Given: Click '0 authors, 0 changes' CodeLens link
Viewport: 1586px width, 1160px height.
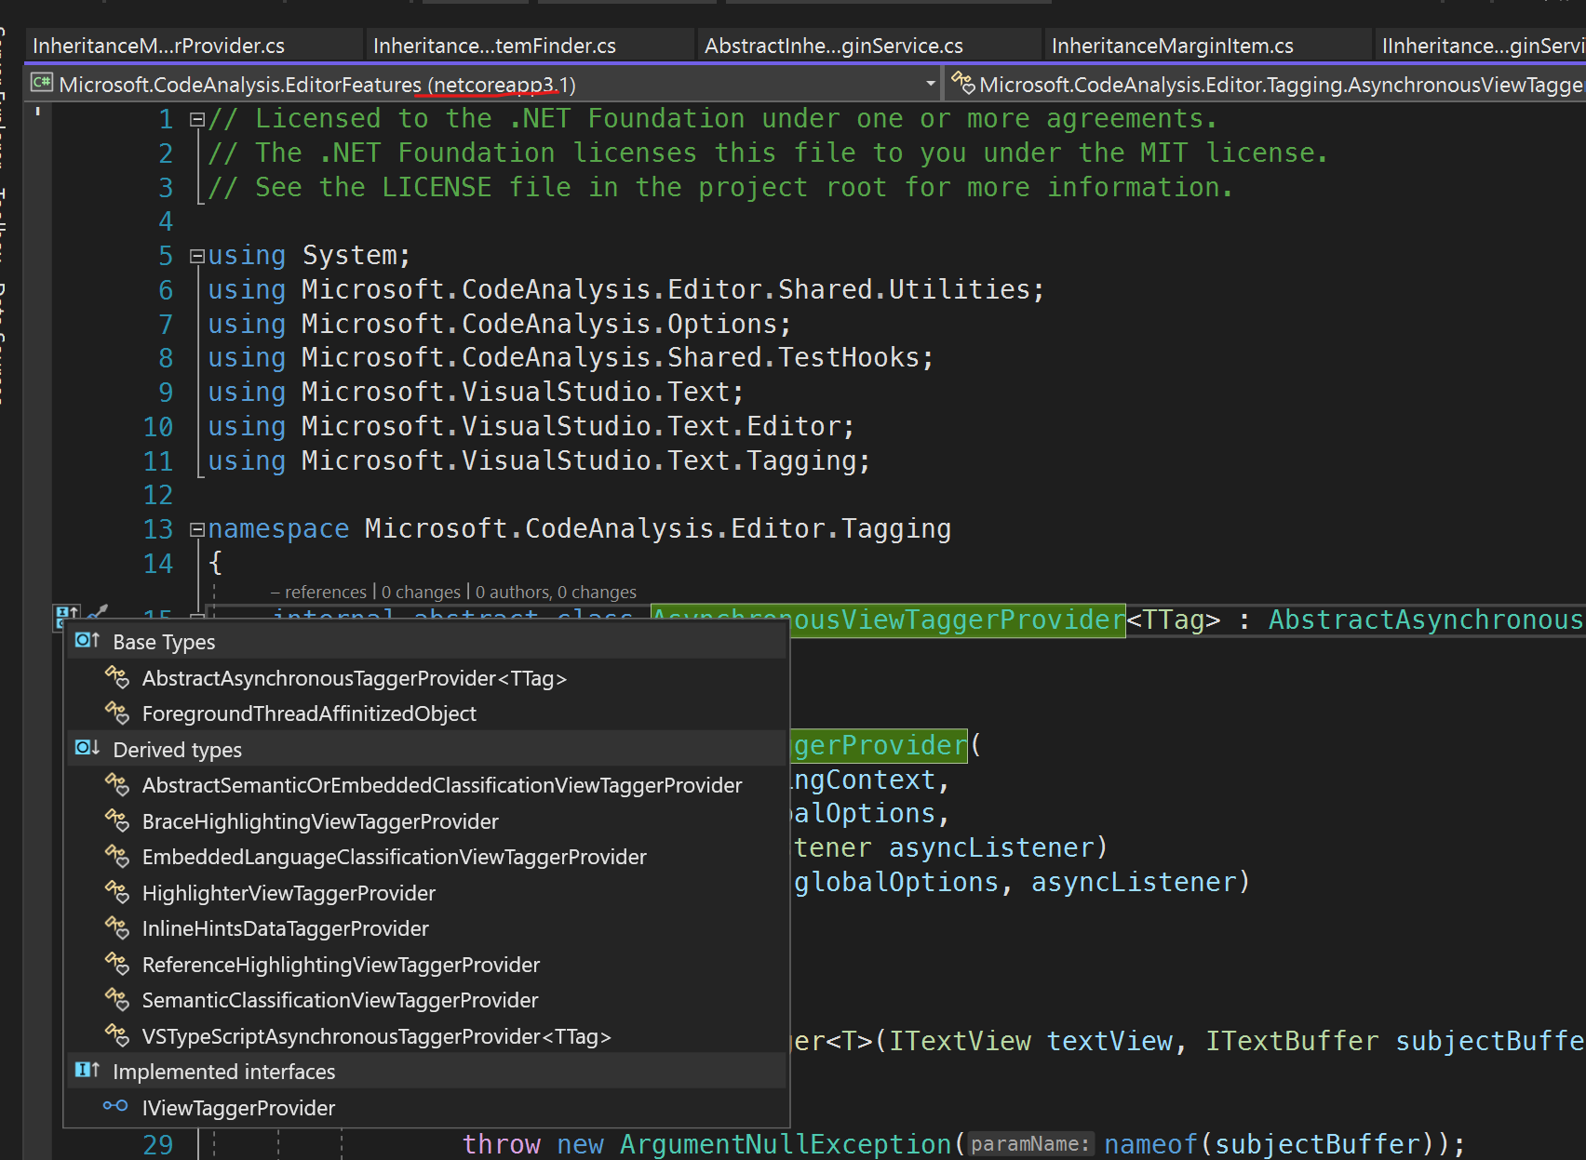Looking at the screenshot, I should pos(556,592).
